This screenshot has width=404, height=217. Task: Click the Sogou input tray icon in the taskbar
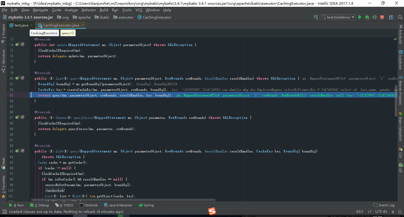tap(212, 211)
